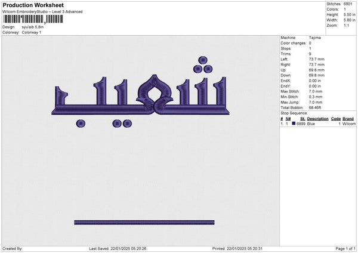Click the Brand column header
Image resolution: width=358 pixels, height=253 pixels.
[348, 119]
